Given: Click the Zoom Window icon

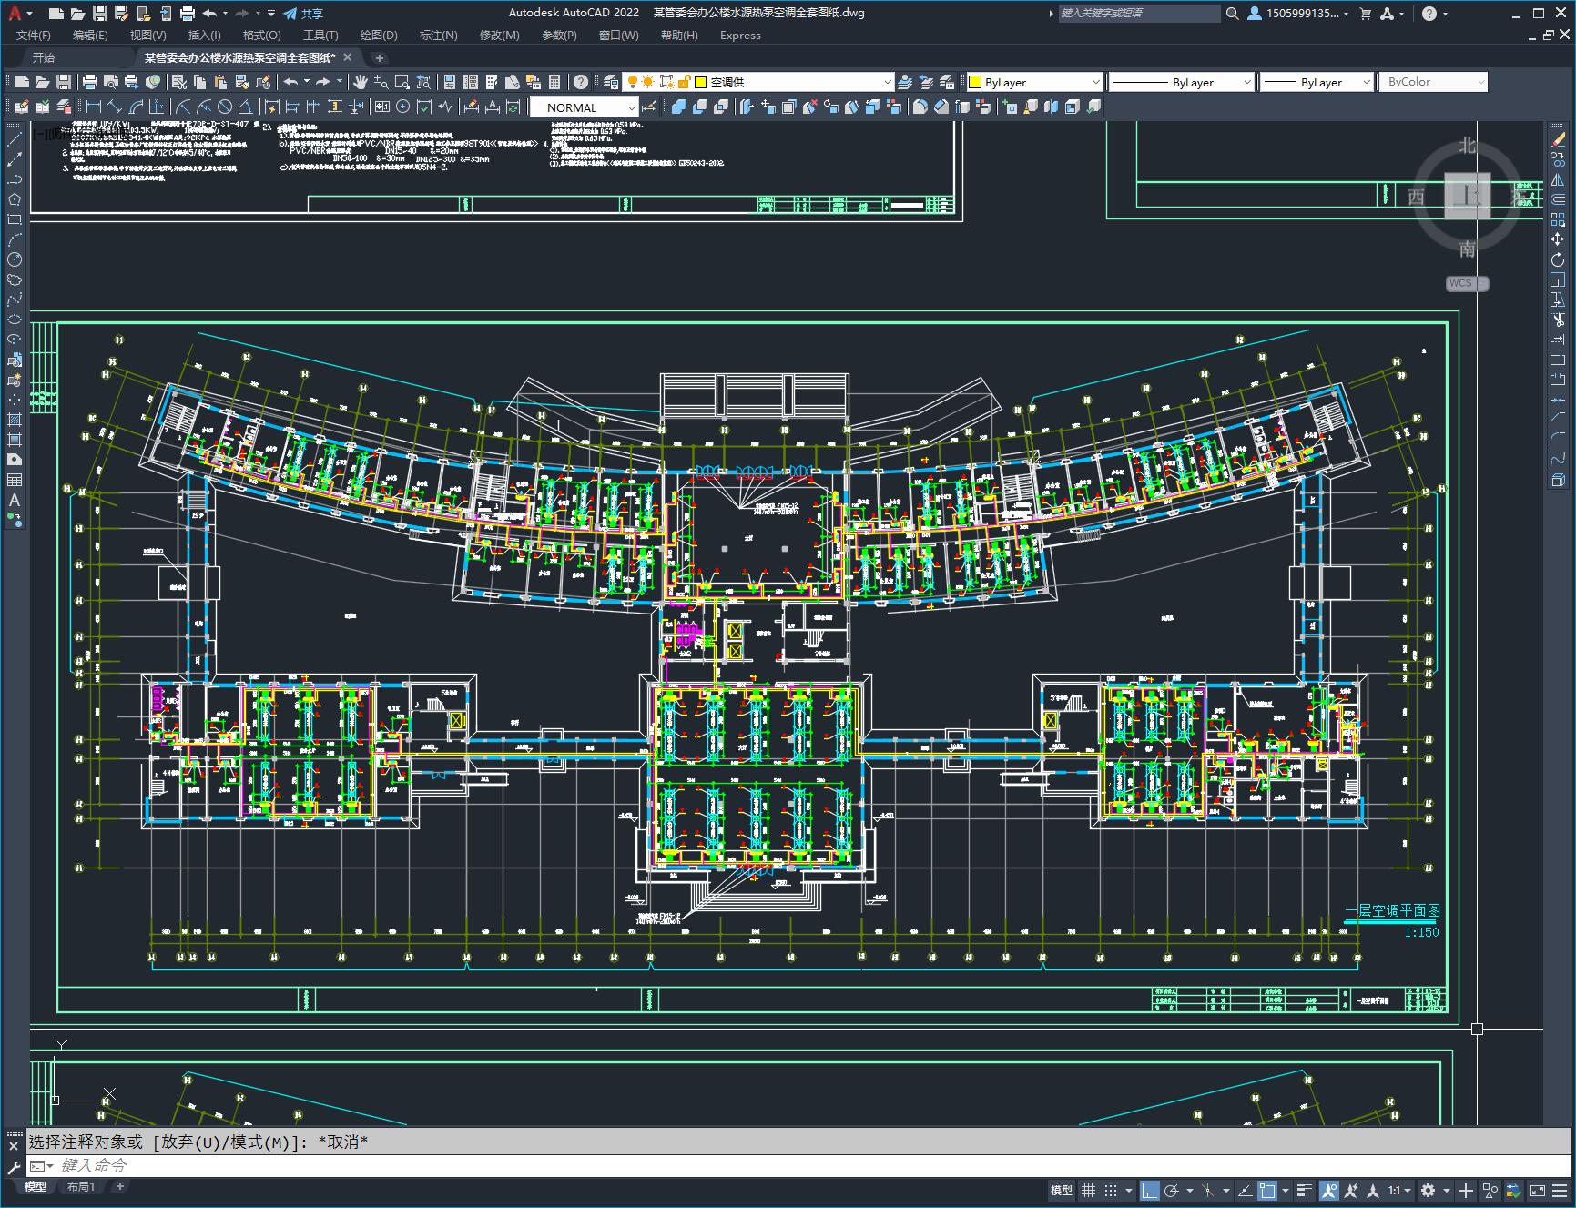Looking at the screenshot, I should [402, 82].
